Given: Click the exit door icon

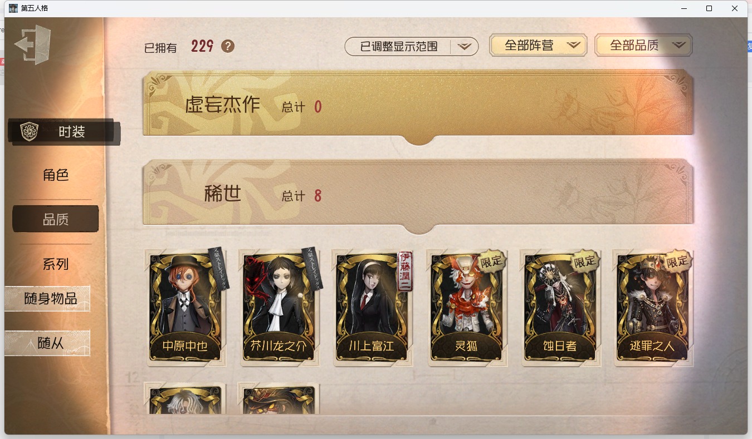Looking at the screenshot, I should click(x=33, y=45).
